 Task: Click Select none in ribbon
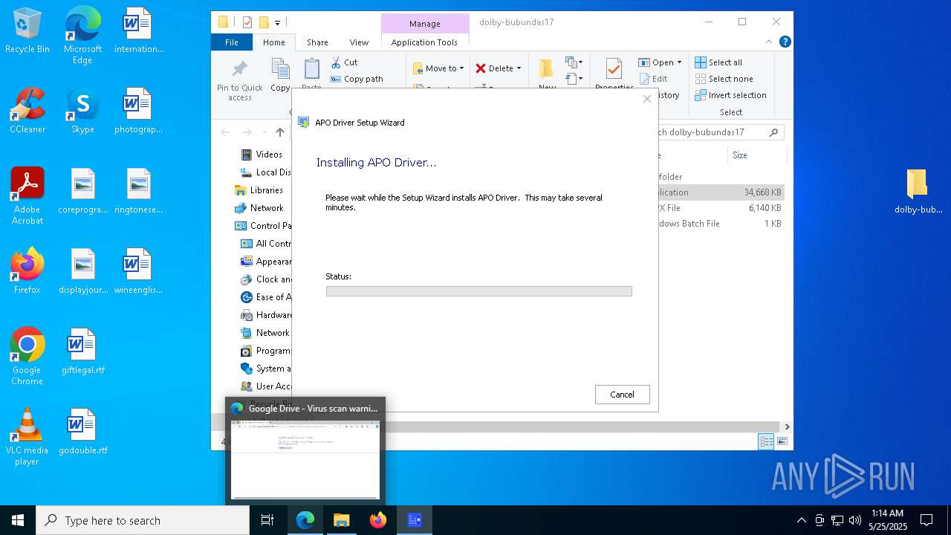pos(724,79)
